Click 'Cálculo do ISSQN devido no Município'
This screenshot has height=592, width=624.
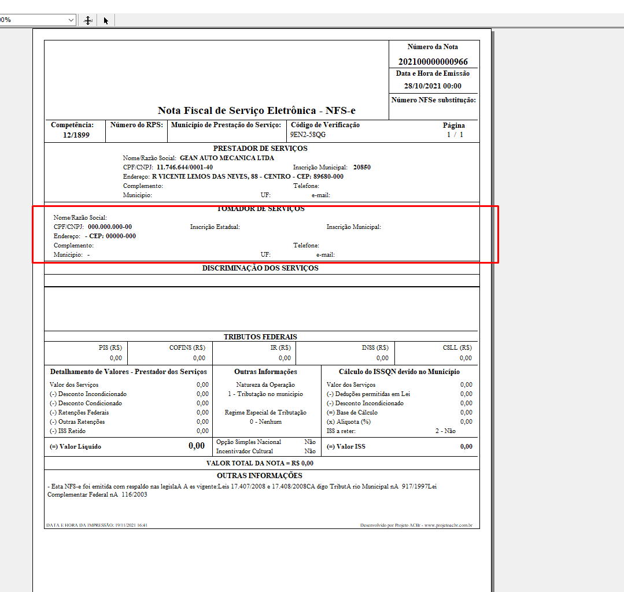(399, 372)
